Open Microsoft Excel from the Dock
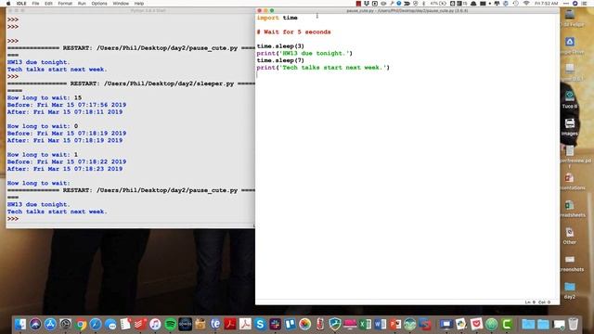Screen dimensions: 594x334 click(x=365, y=324)
